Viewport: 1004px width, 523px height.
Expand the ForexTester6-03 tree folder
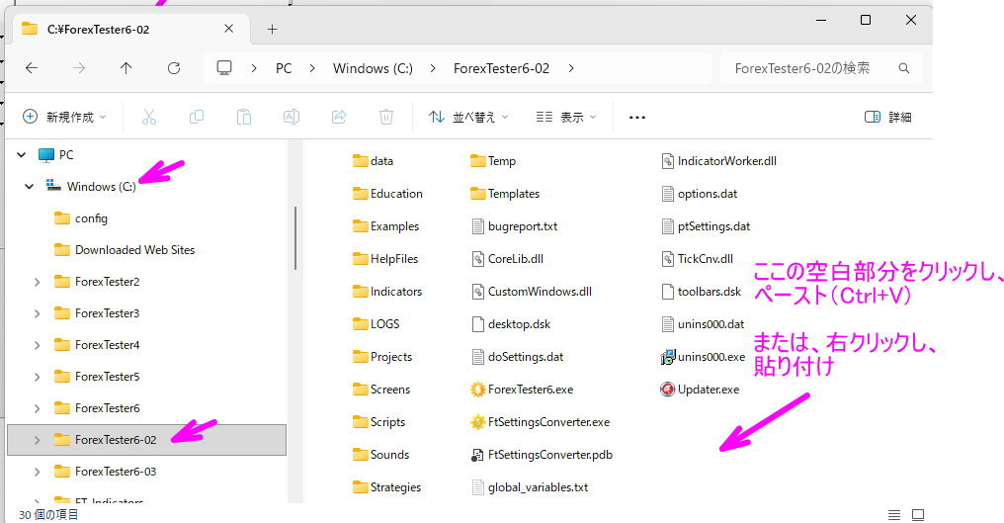click(x=38, y=472)
